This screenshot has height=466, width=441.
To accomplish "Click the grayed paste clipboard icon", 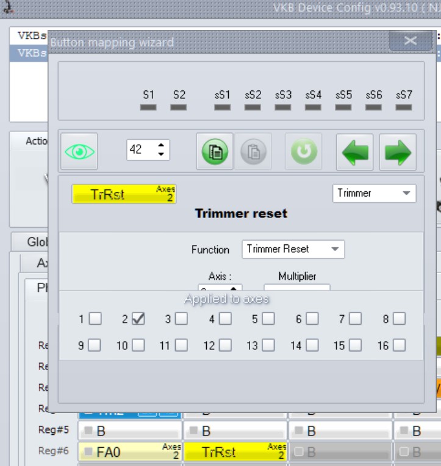I will click(x=254, y=151).
